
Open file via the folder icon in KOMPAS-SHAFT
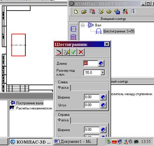[84, 12]
